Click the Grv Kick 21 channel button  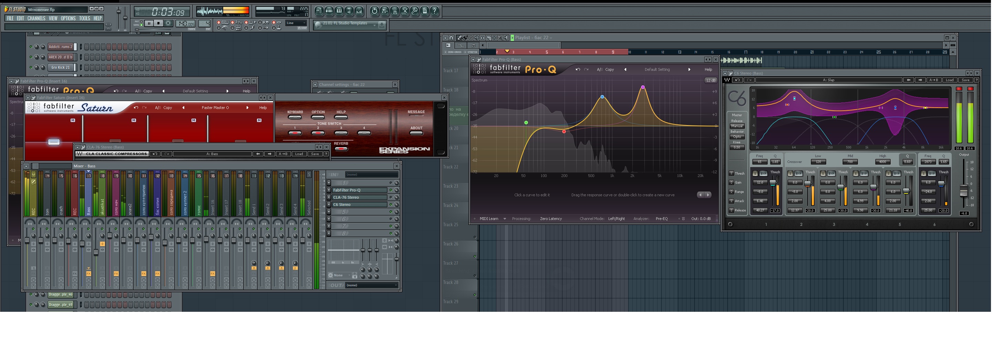[61, 67]
